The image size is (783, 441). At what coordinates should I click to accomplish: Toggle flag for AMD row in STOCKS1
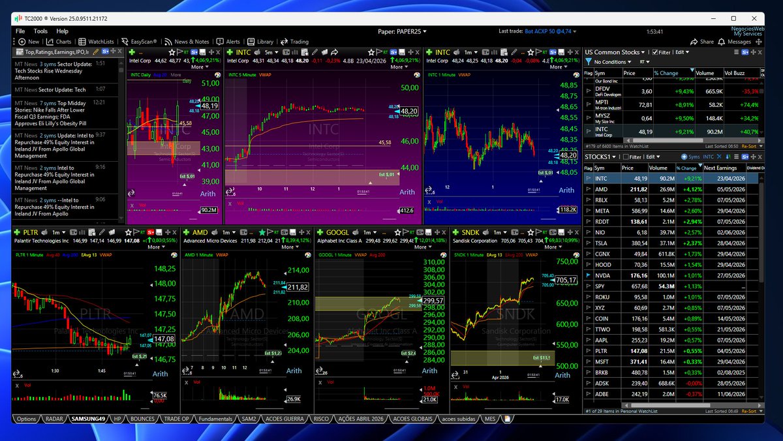tap(589, 189)
